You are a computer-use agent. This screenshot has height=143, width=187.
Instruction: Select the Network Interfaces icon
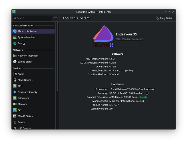pos(15,56)
